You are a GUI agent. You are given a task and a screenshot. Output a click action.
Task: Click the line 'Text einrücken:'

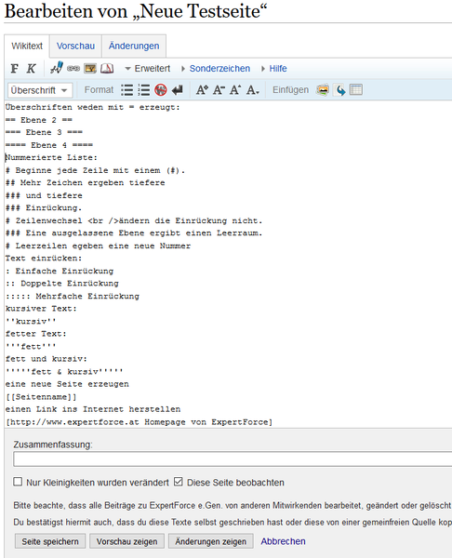tap(44, 258)
